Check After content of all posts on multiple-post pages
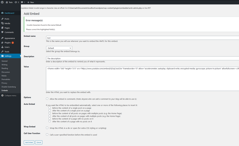 click(x=50, y=116)
